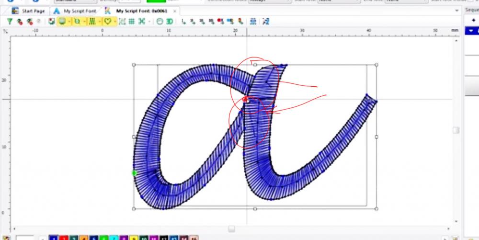Screen dimensions: 479x240
Task: Open the heart shape tool dropdown arrow
Action: pos(115,21)
